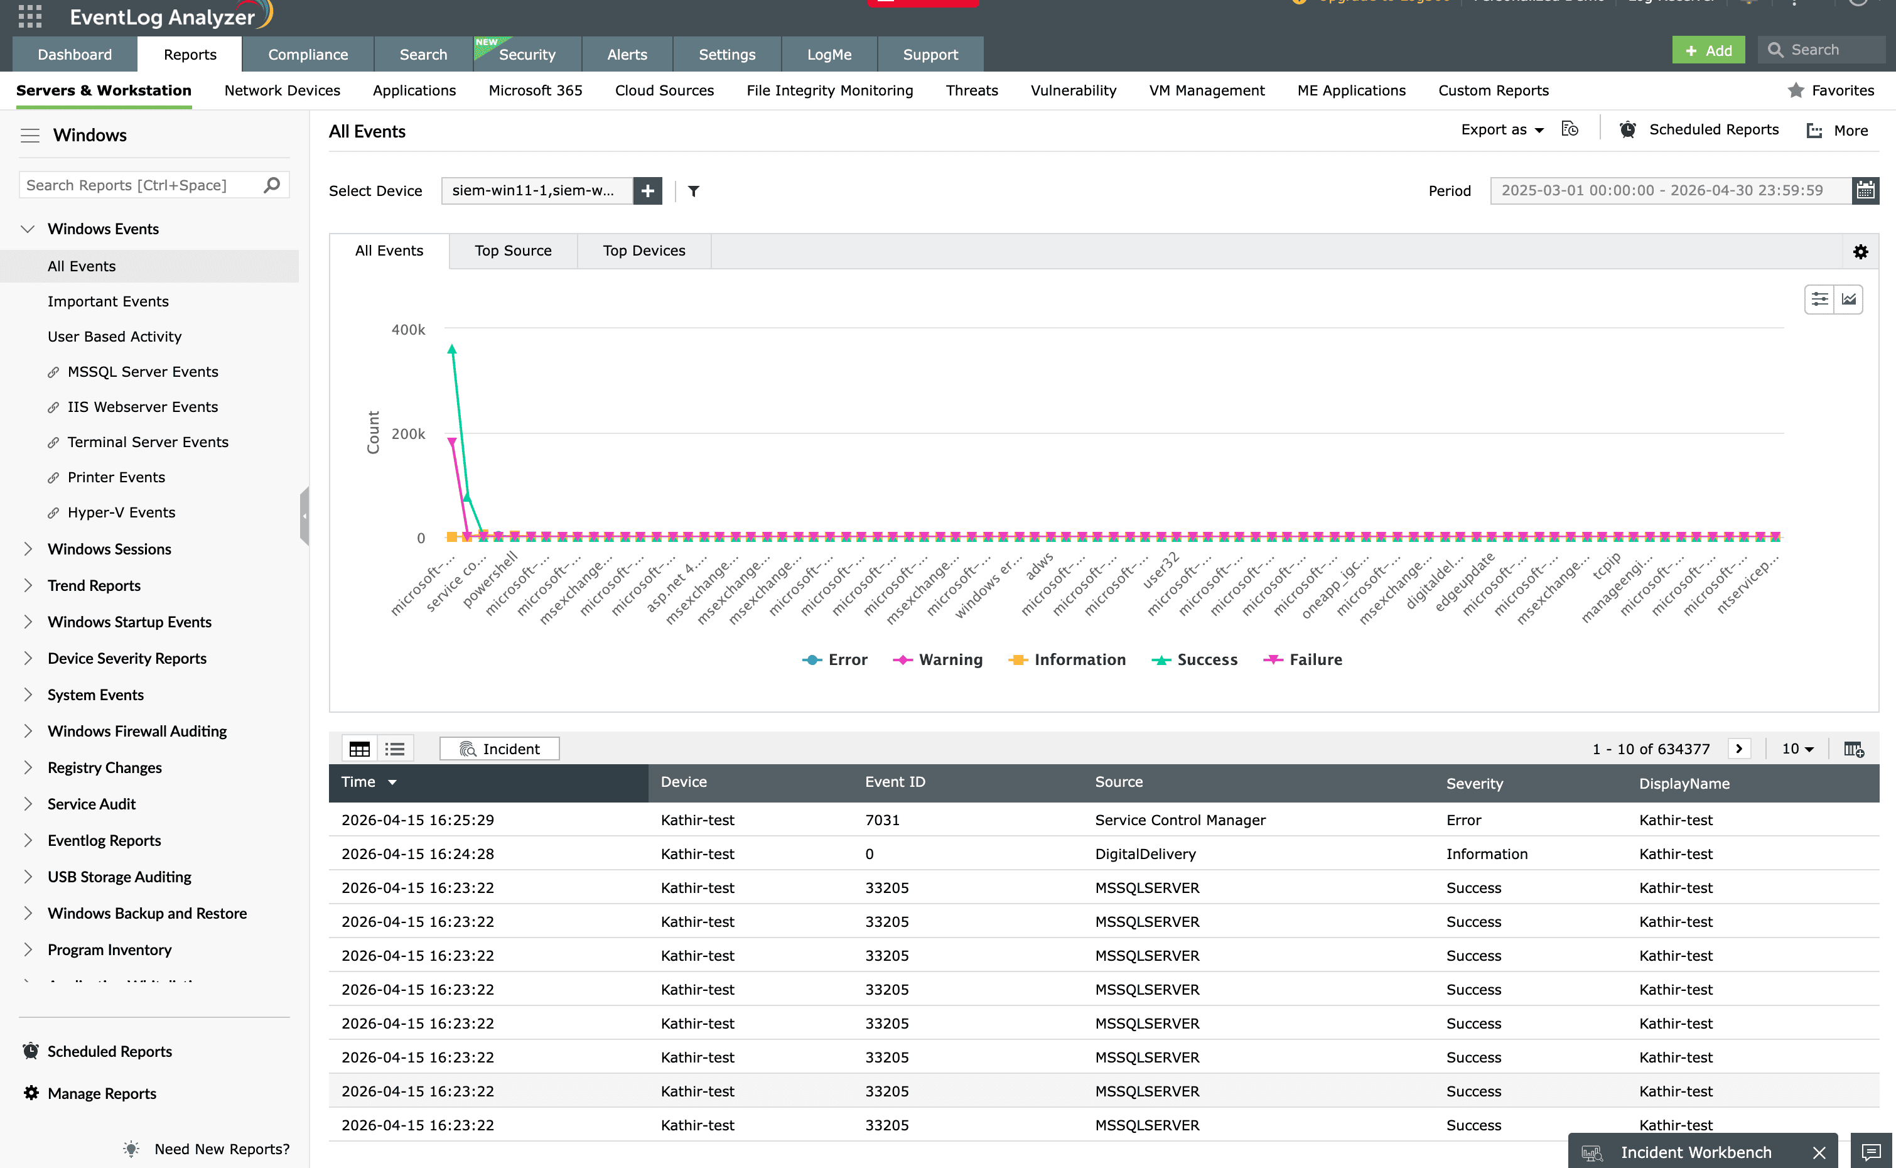Click the Select Device field
This screenshot has width=1896, height=1168.
537,191
